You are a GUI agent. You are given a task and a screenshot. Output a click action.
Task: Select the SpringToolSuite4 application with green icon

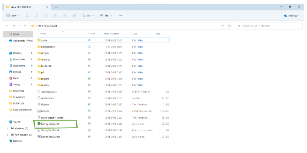pyautogui.click(x=103, y=124)
